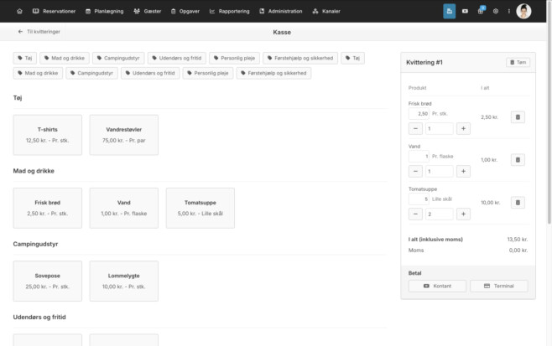Delete Frisk brød line with trash icon
This screenshot has height=346, width=552.
pyautogui.click(x=518, y=117)
